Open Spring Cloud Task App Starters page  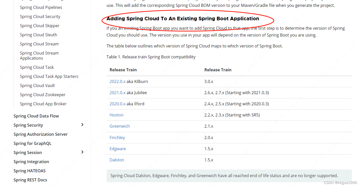49,76
